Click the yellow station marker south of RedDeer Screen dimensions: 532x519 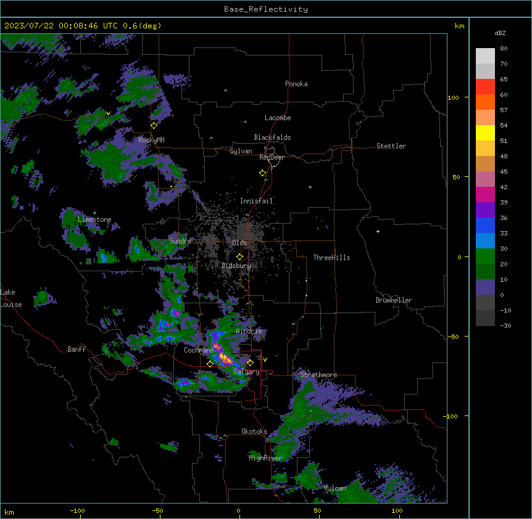[263, 173]
